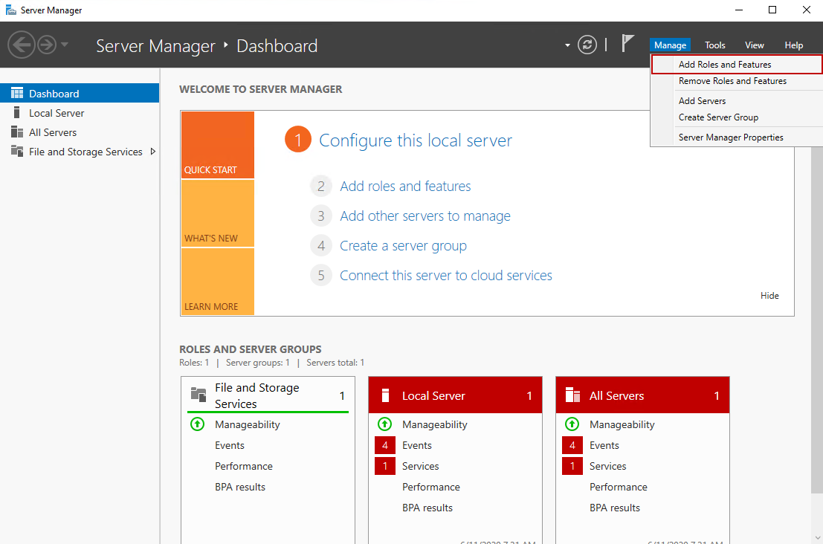Image resolution: width=823 pixels, height=544 pixels.
Task: Open the dropdown arrow beside the Refresh icon
Action: (567, 45)
